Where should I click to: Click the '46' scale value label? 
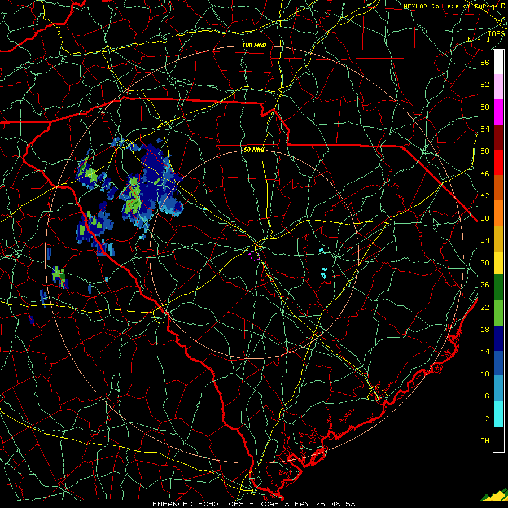(485, 174)
